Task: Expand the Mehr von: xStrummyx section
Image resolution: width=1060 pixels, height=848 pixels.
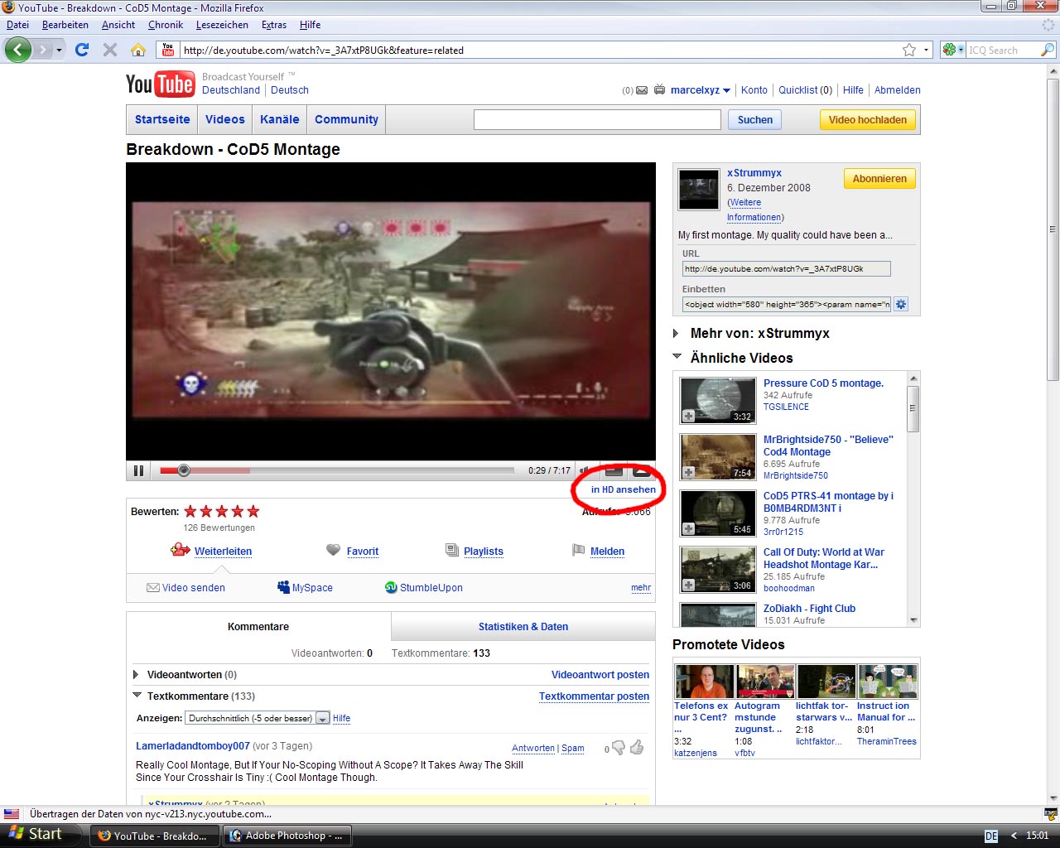Action: click(x=677, y=334)
